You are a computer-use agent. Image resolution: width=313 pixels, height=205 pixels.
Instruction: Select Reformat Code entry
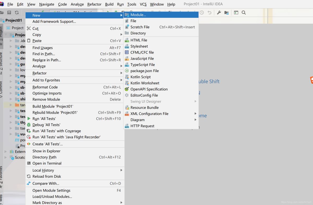pos(75,87)
